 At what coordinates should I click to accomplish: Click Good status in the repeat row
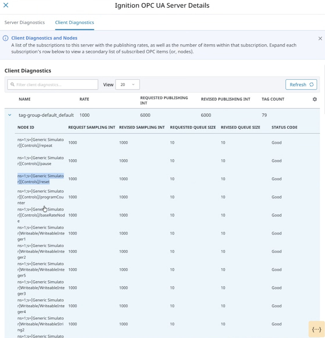coord(277,142)
